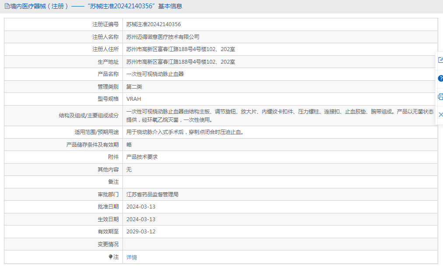443x267 pixels.
Task: Click the 注册人住所 row label
Action: tap(105, 49)
